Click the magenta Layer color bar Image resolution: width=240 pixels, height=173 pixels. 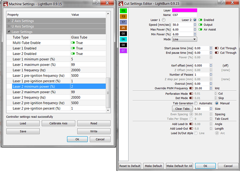(x=185, y=10)
